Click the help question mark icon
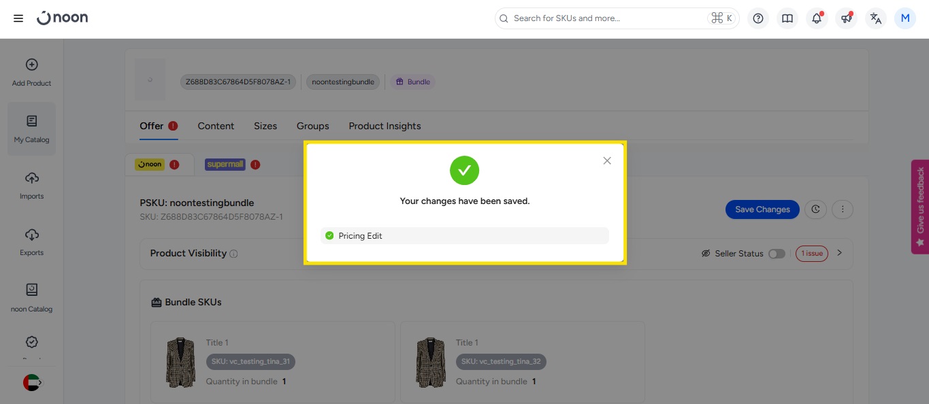 click(758, 18)
